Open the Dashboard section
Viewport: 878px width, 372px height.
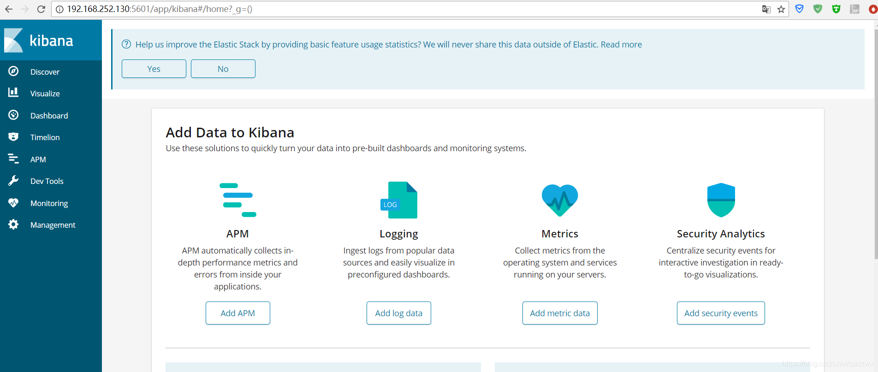click(49, 116)
